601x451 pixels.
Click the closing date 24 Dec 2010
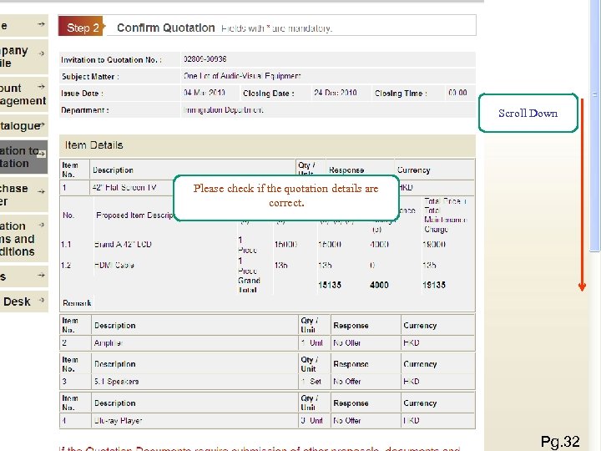pos(336,93)
